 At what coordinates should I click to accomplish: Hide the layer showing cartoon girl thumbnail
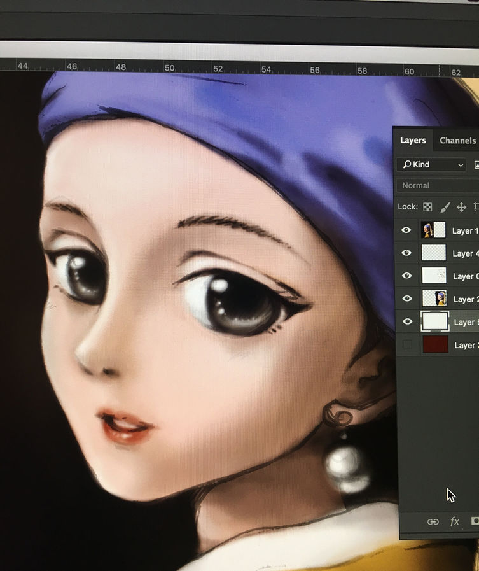[x=406, y=299]
